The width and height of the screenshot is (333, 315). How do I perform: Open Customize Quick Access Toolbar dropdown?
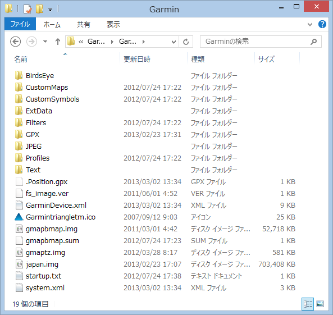tap(51, 10)
